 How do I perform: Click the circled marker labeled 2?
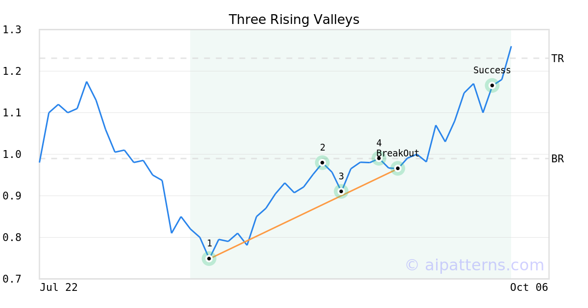[x=322, y=162]
